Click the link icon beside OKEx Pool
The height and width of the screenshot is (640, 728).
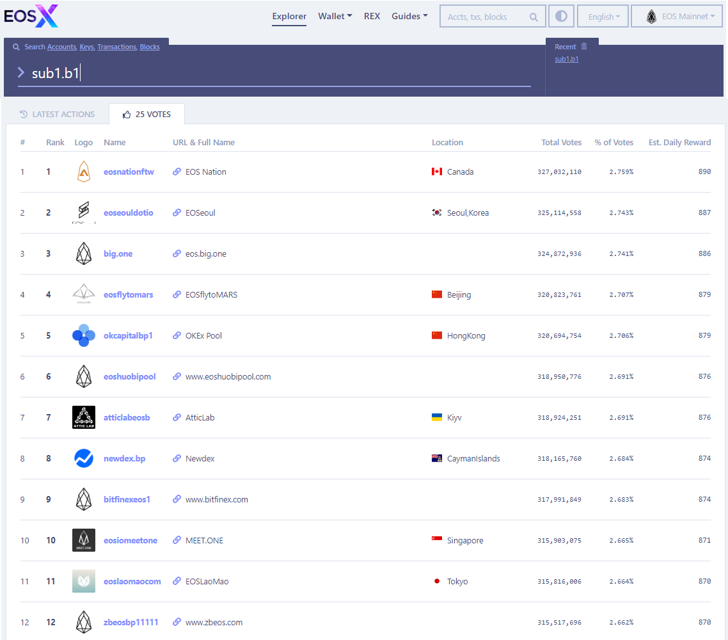pos(177,335)
